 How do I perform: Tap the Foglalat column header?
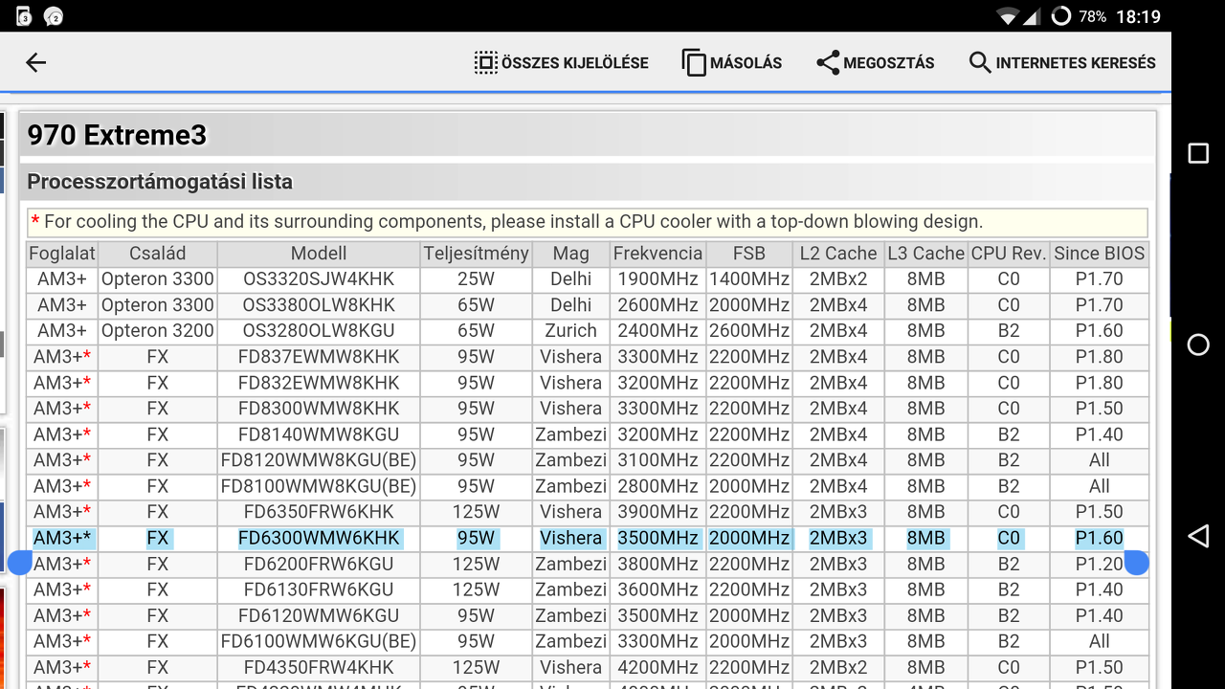click(62, 254)
